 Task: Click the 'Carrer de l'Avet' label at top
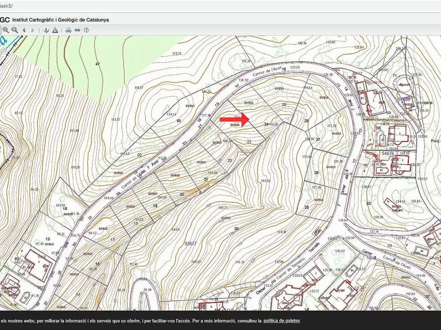[266, 72]
